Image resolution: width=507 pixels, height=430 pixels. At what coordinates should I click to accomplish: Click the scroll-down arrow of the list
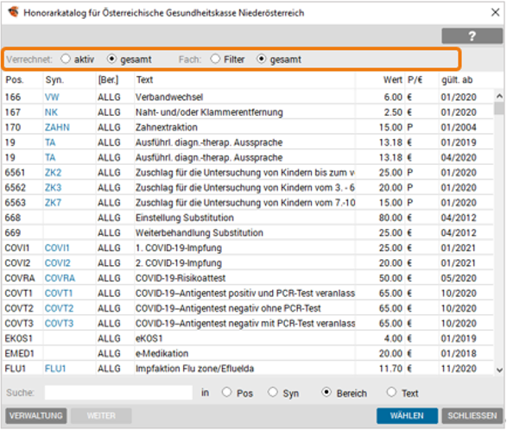click(499, 370)
